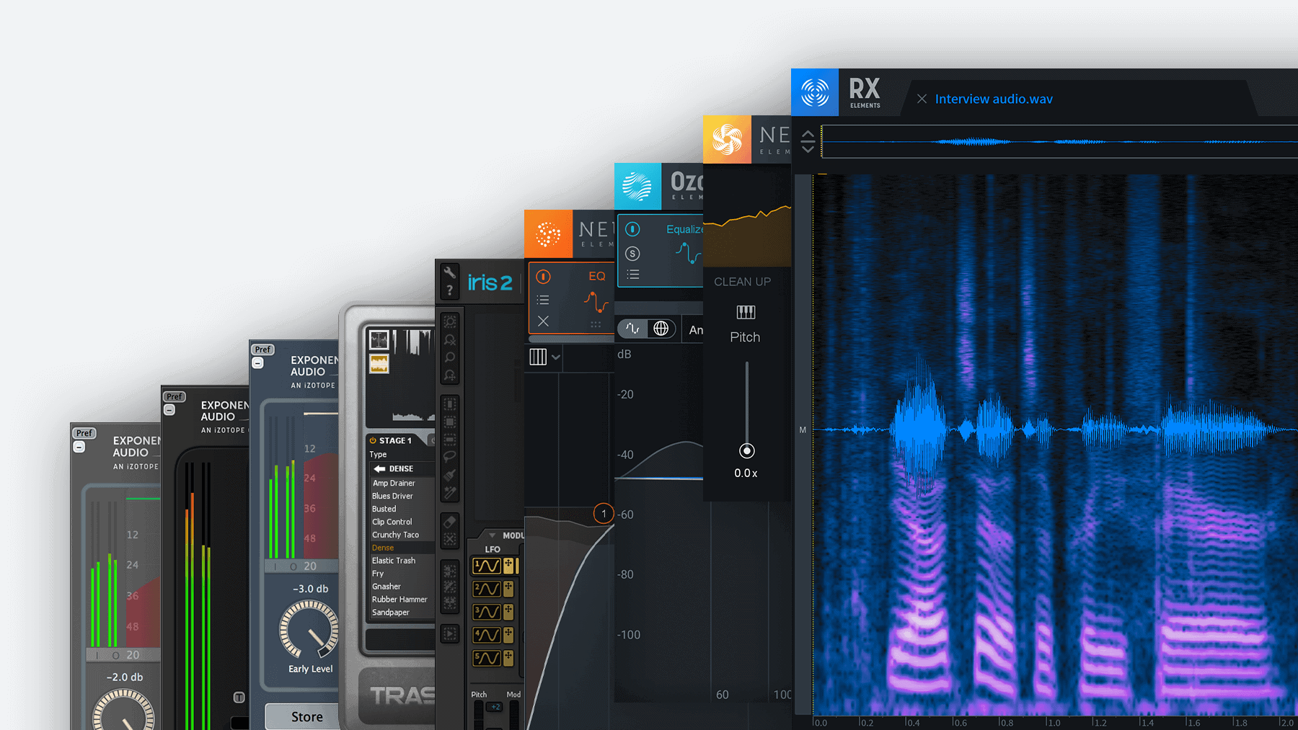Click top zoom selection icon in Iris 2

(449, 322)
